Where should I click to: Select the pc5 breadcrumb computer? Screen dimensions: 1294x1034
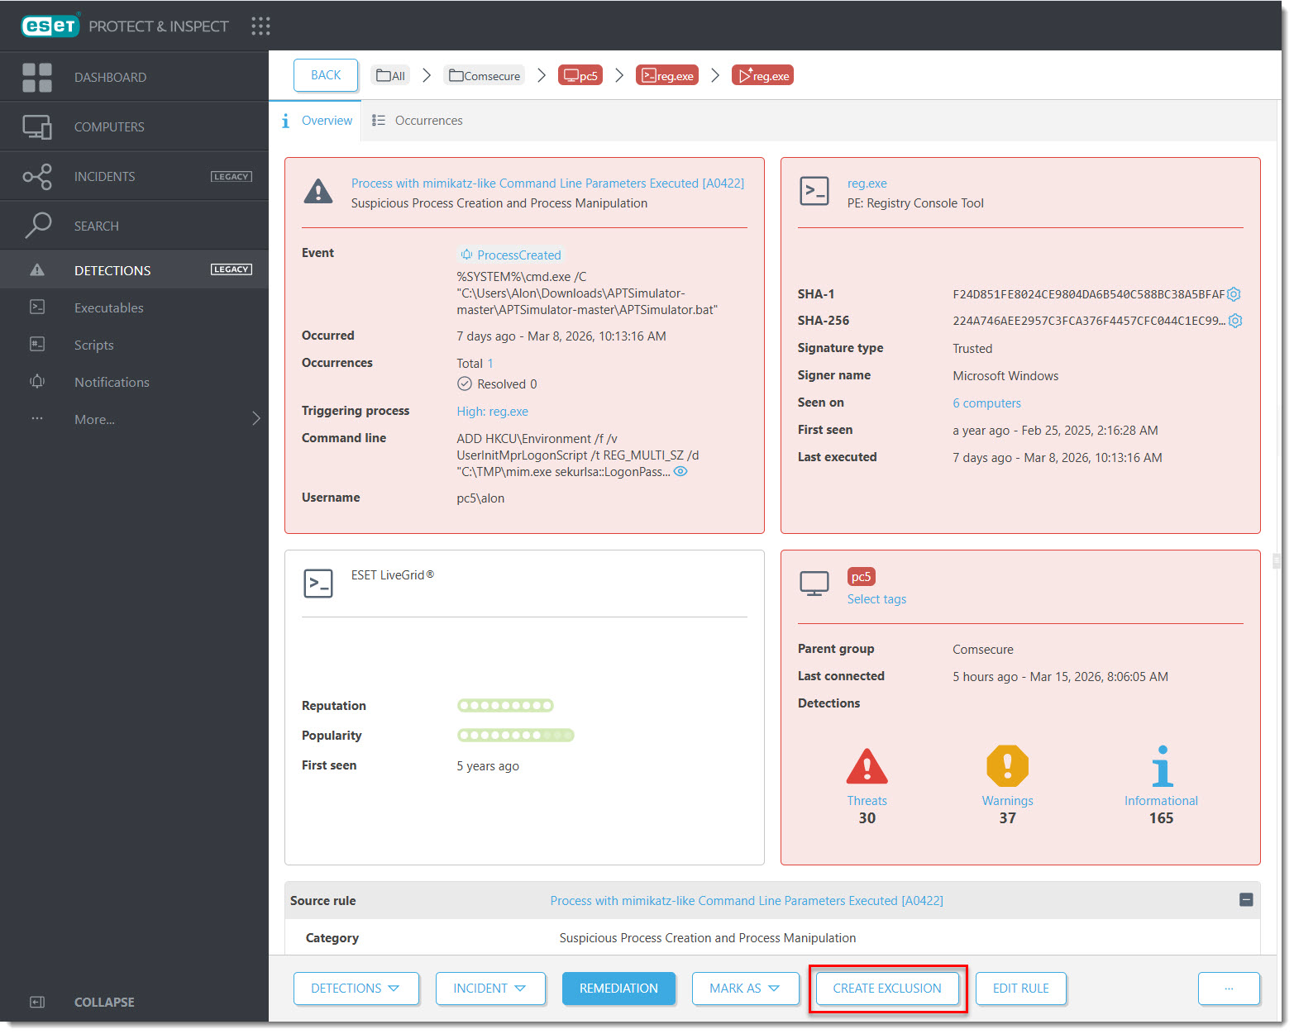580,75
